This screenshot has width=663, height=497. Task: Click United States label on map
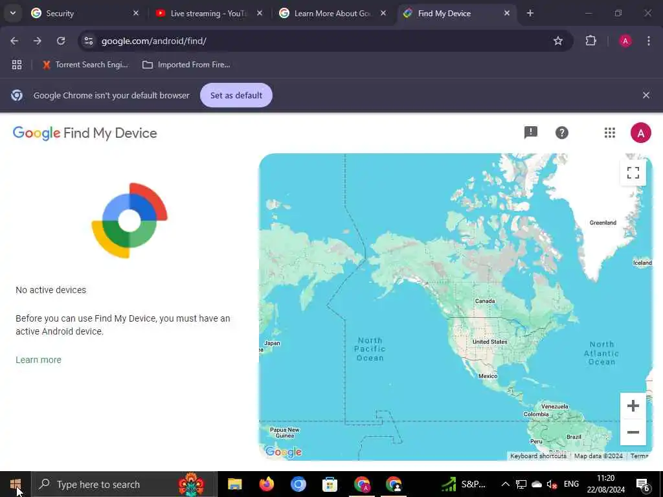point(489,342)
